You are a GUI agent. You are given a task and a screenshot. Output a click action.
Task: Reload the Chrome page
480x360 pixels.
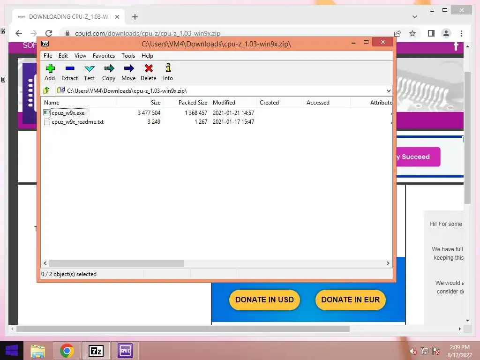(x=49, y=33)
